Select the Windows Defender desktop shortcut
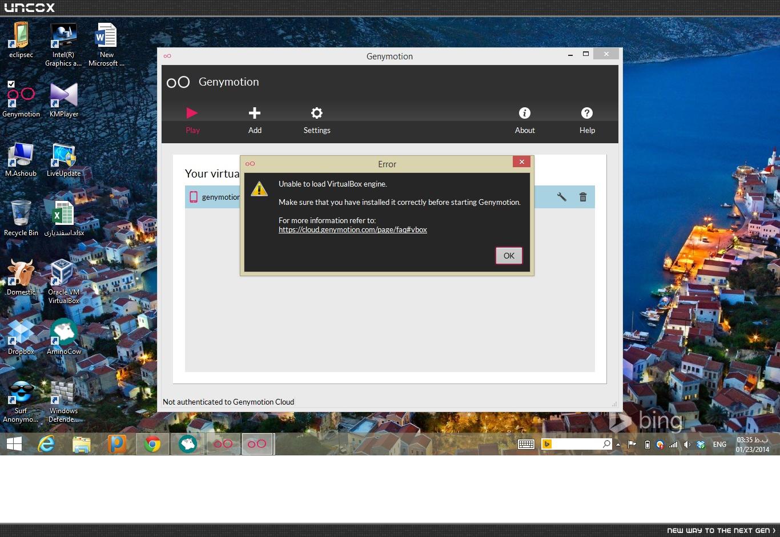Image resolution: width=780 pixels, height=537 pixels. 64,401
